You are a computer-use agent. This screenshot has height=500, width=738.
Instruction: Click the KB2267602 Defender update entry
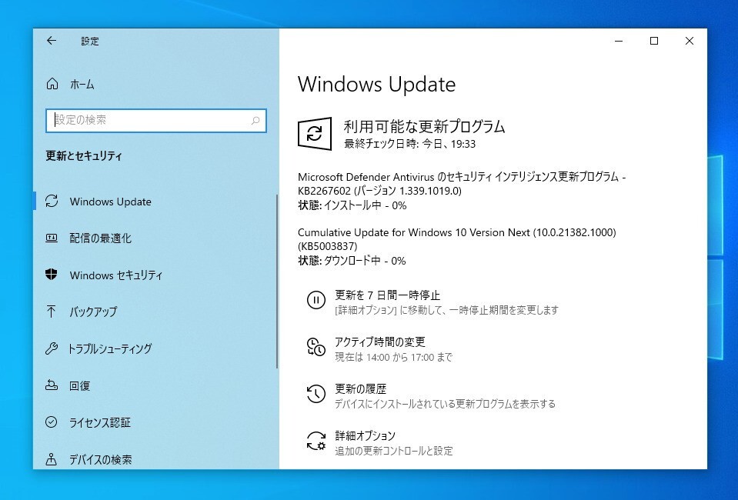pos(462,183)
